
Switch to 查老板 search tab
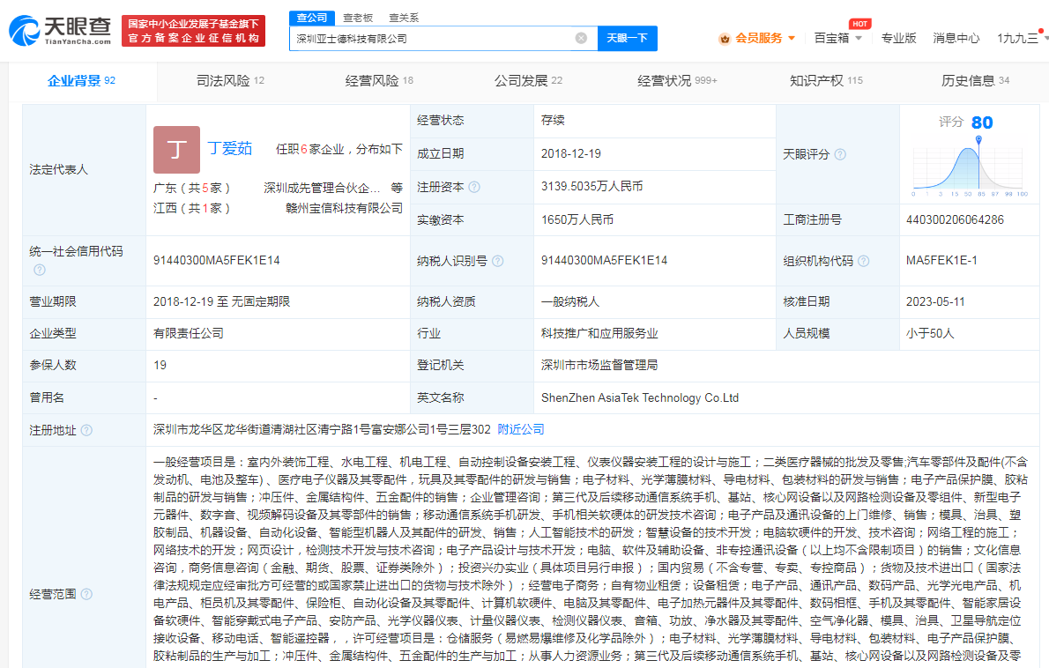[x=358, y=18]
